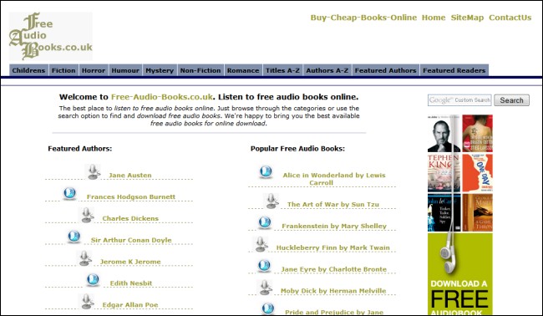
Task: Click the blue book icon beside Frances Hodgson Burnett
Action: tap(69, 193)
